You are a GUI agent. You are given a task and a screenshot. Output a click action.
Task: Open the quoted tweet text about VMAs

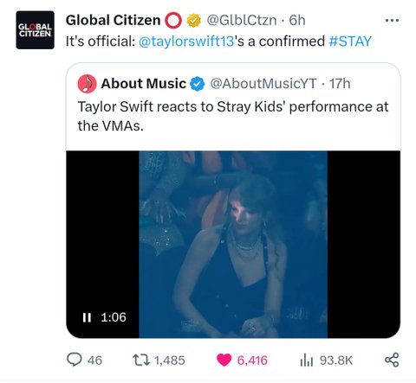click(233, 116)
